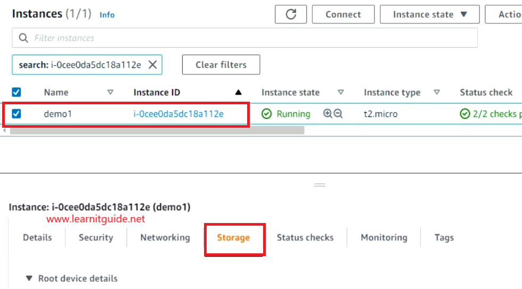Sort by Instance ID ascending arrow
Screen dimensions: 522x289
238,92
